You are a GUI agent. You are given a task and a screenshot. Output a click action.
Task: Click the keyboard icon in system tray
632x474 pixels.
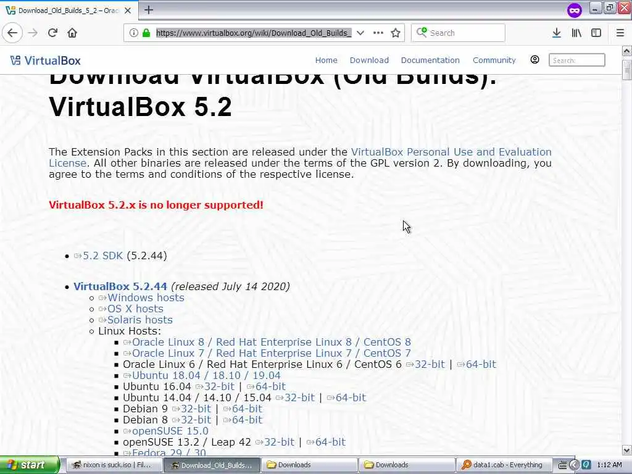[x=562, y=465]
